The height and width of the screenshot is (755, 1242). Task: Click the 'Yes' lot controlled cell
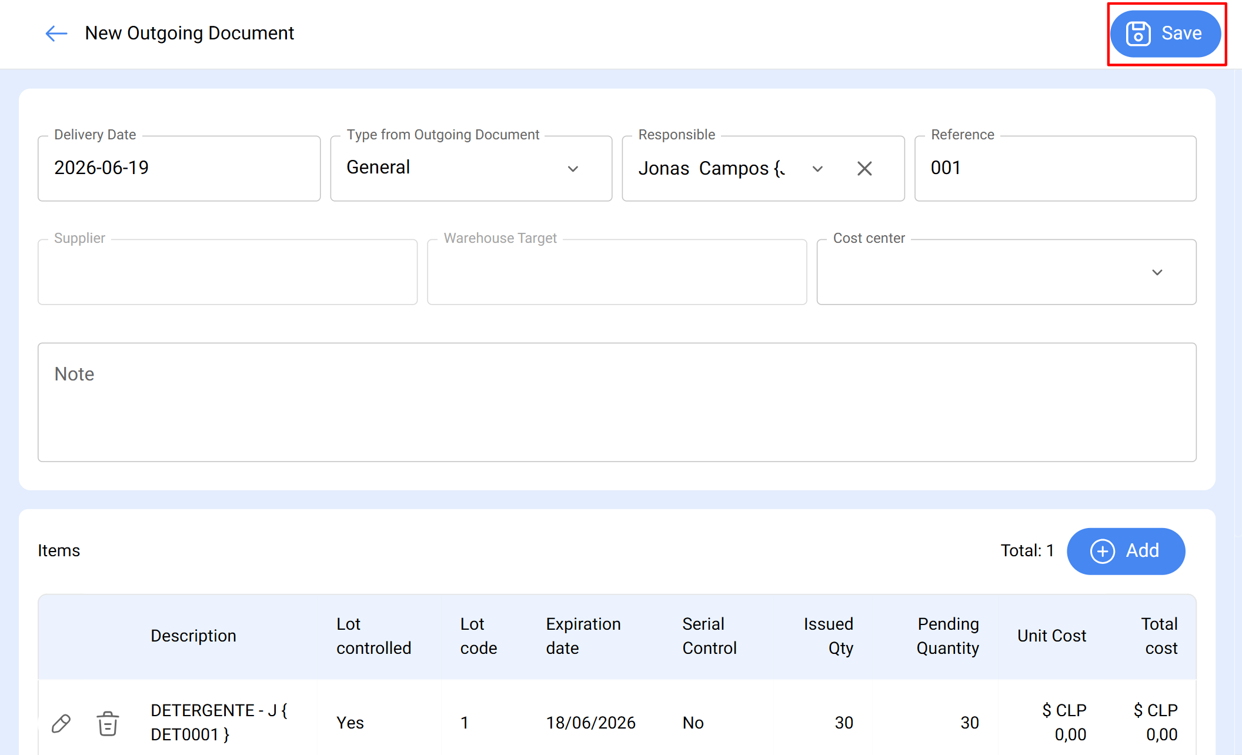click(x=350, y=723)
